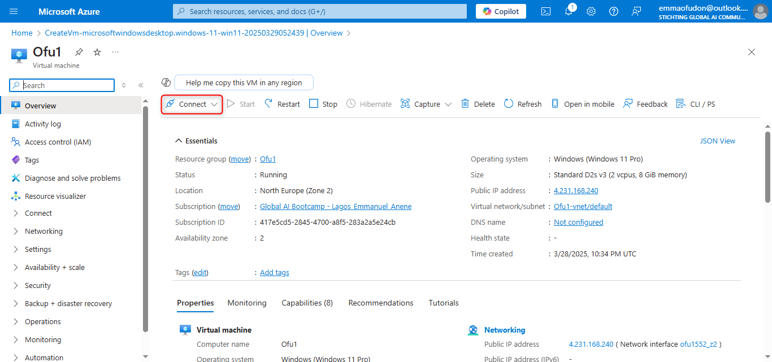Open Feedback from VM toolbar
772x362 pixels.
point(645,104)
